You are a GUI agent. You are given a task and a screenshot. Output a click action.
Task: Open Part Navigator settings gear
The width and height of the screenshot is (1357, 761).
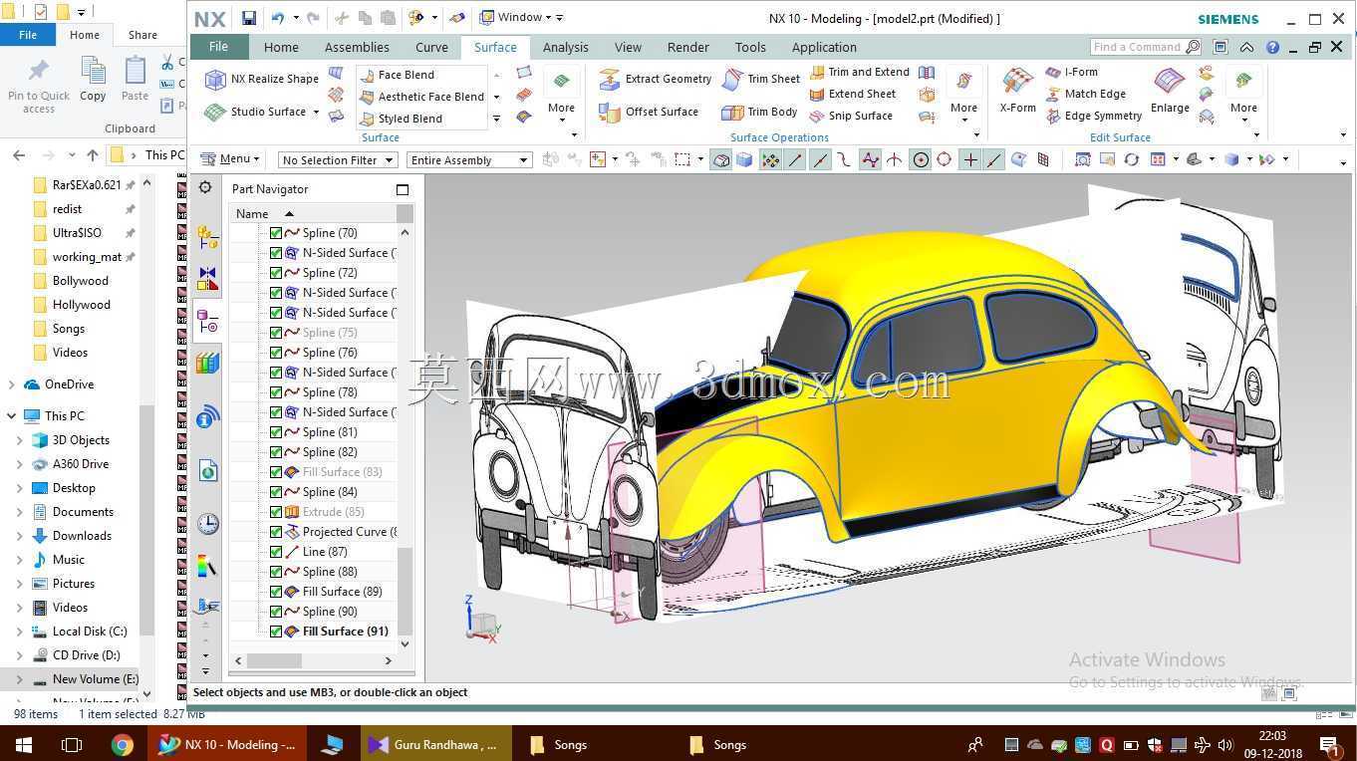coord(205,187)
